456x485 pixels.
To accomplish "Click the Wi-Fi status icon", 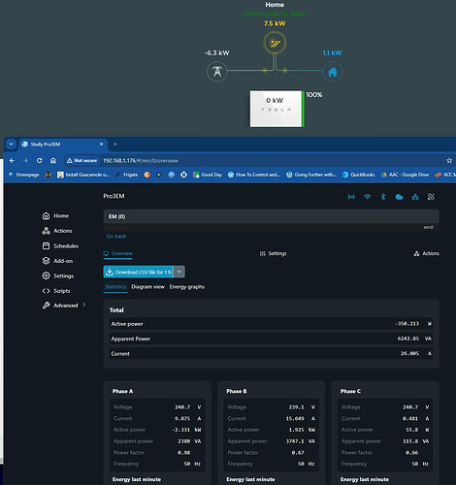I will [367, 197].
